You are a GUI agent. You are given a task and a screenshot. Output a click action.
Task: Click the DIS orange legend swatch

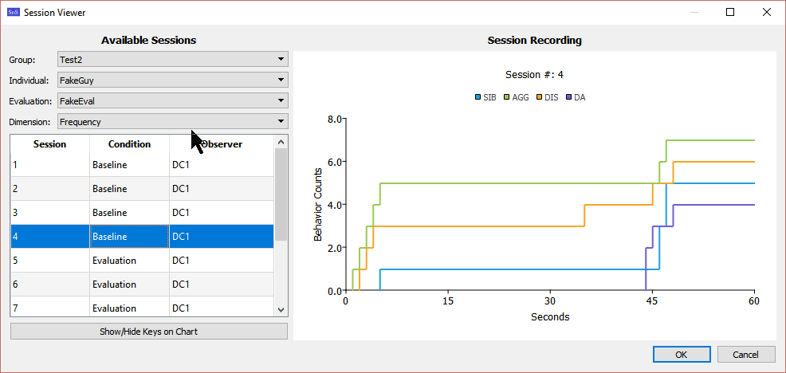tap(540, 97)
